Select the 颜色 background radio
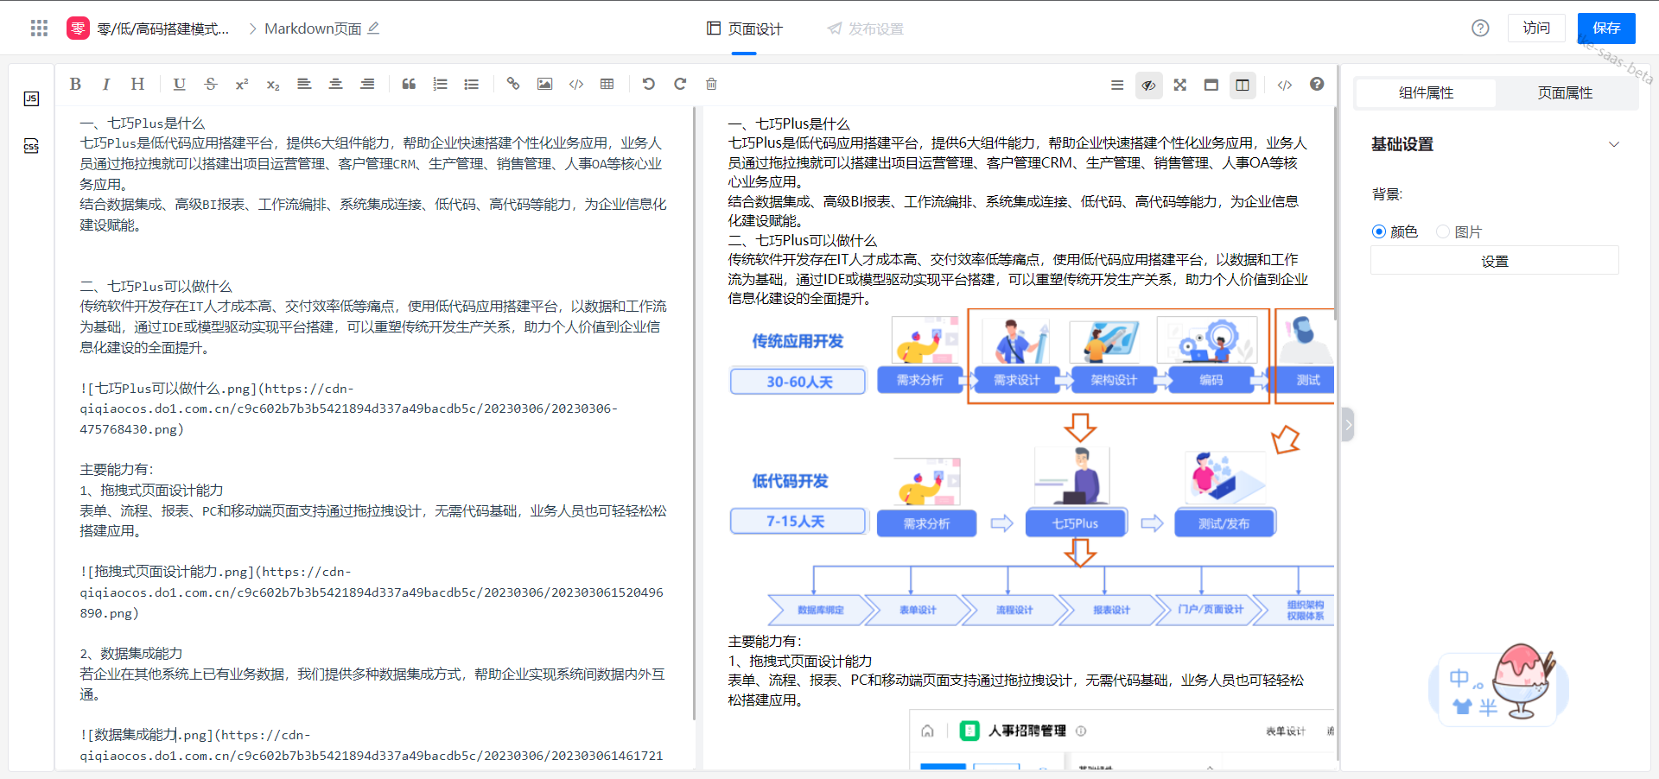The image size is (1659, 779). pyautogui.click(x=1379, y=231)
